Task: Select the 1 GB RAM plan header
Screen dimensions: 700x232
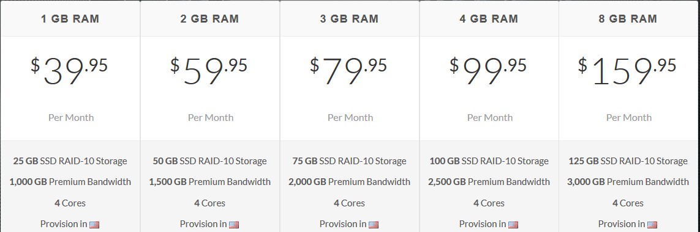Action: (70, 19)
